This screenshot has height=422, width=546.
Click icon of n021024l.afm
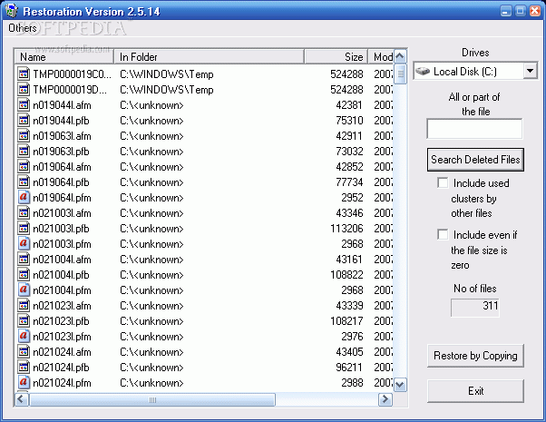pos(24,351)
